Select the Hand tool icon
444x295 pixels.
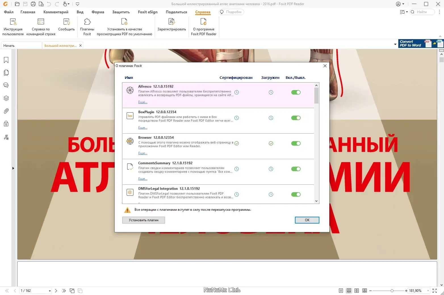coord(65,4)
